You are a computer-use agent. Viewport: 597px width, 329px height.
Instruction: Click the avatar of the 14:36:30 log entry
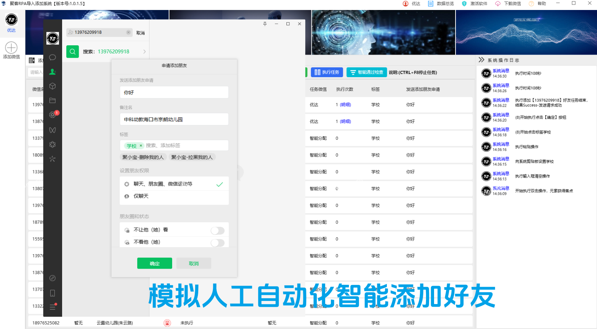tap(486, 73)
